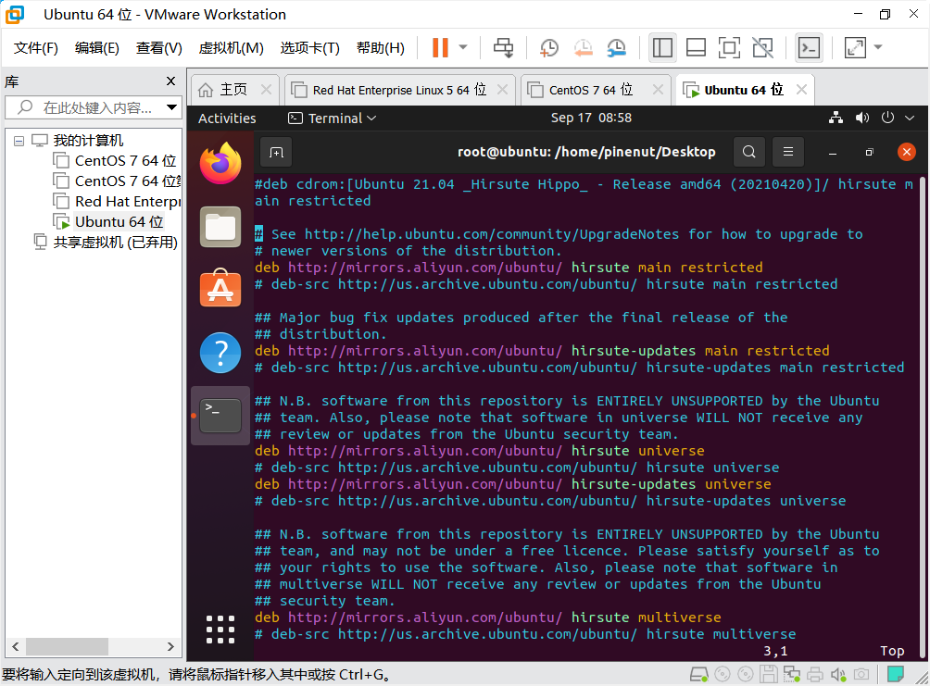Click the camera device status icon
930x686 pixels.
[861, 674]
